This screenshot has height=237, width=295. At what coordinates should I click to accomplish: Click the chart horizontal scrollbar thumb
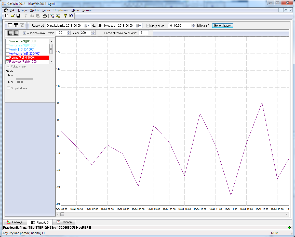tap(62, 214)
